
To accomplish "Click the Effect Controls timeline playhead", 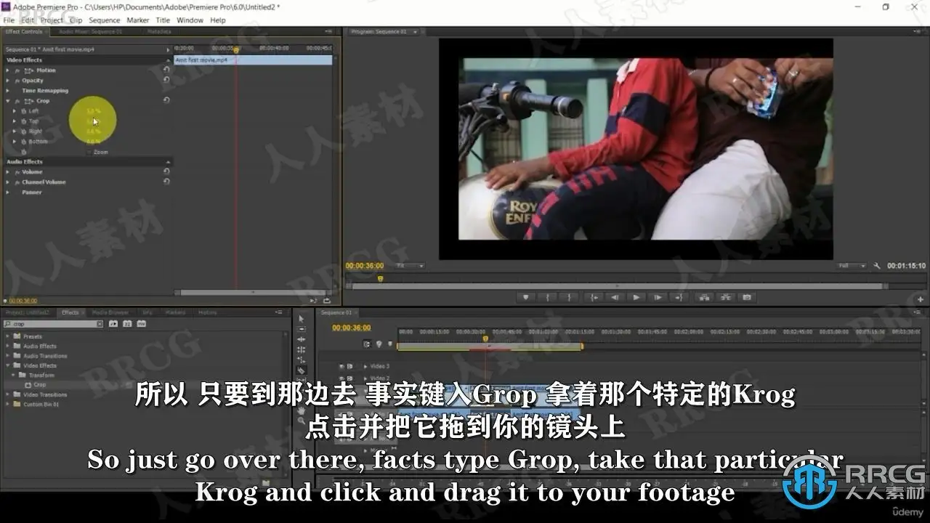I will pos(236,49).
